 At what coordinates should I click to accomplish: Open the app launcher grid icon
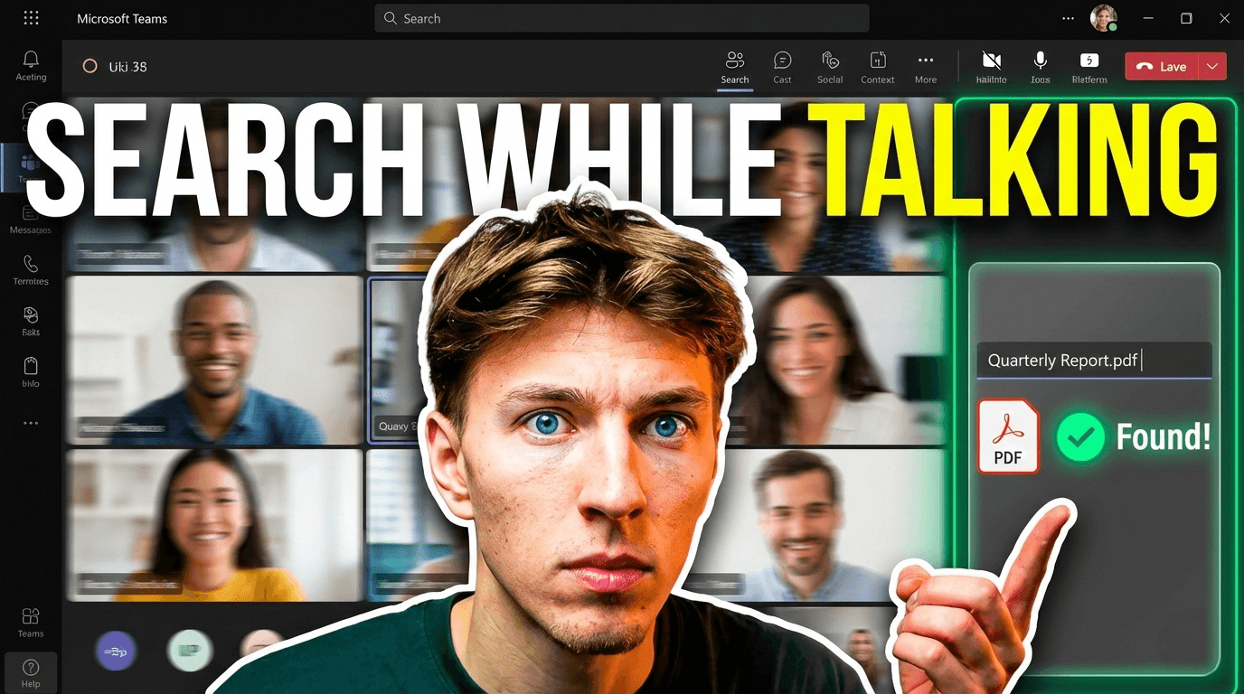pos(31,18)
